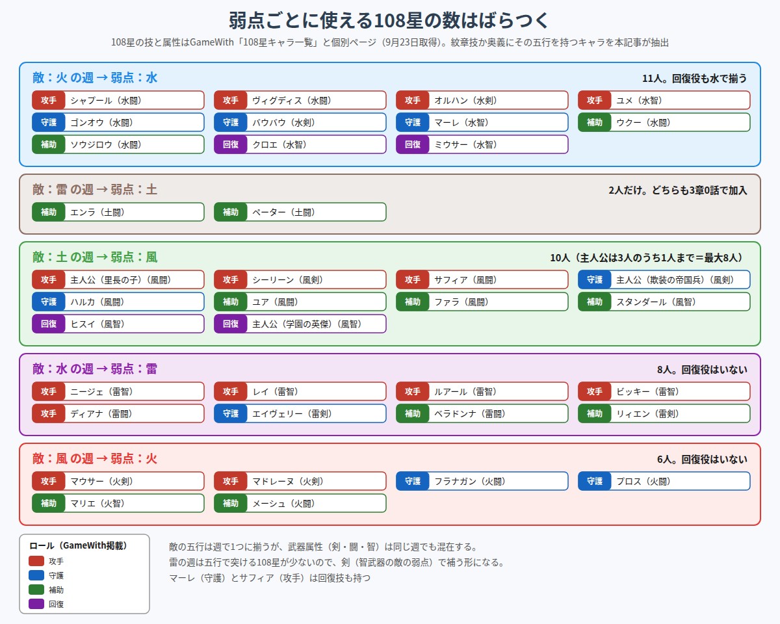This screenshot has height=624, width=780.
Task: Click the note 6人。回復役はいない
Action: tap(702, 460)
